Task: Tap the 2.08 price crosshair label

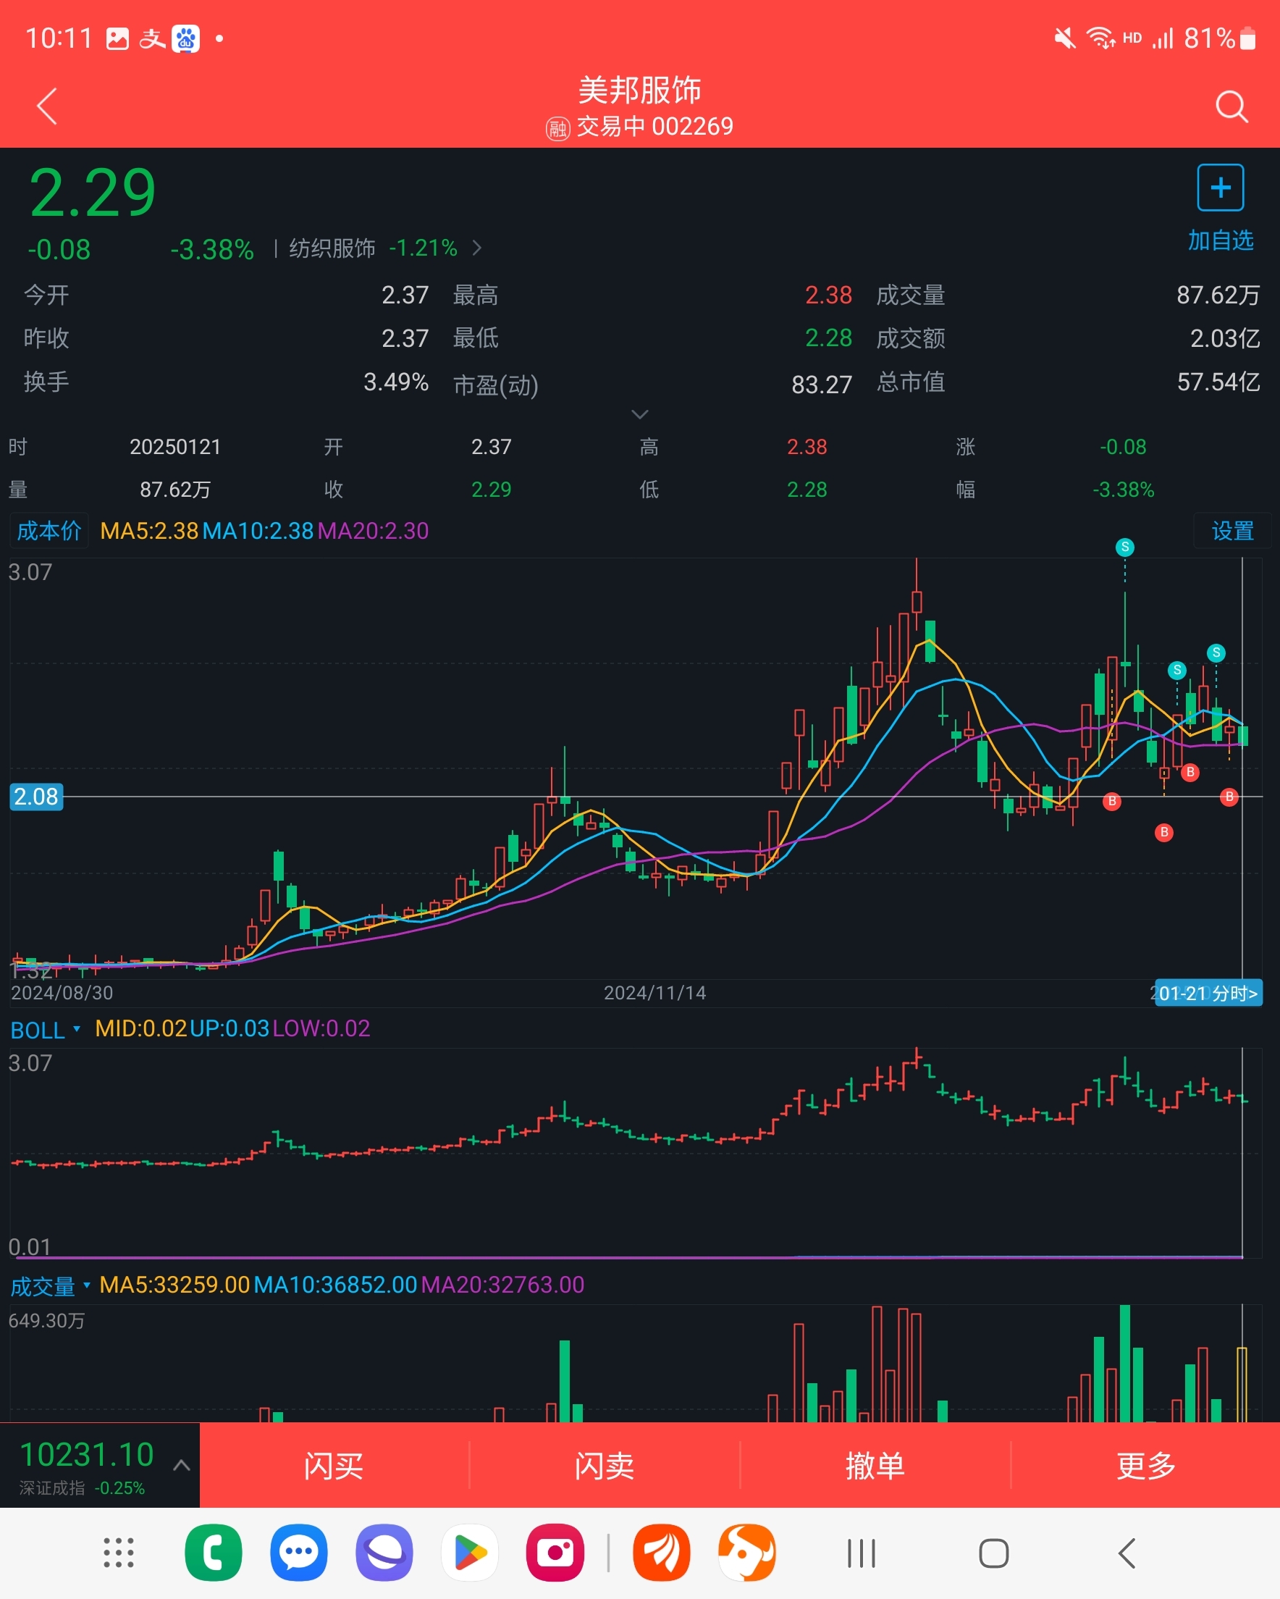Action: click(35, 797)
